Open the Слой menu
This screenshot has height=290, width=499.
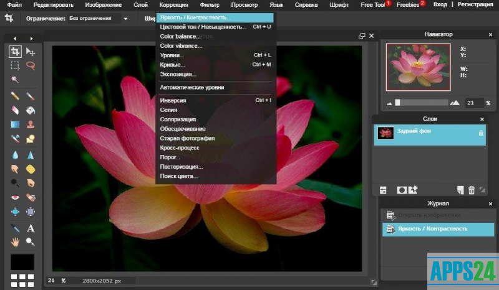140,5
